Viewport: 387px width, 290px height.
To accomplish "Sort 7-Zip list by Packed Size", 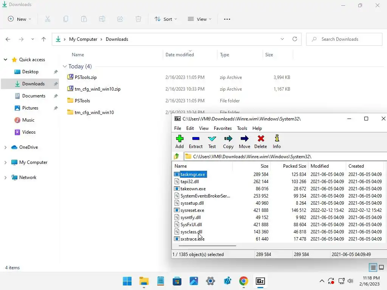I will coord(289,166).
